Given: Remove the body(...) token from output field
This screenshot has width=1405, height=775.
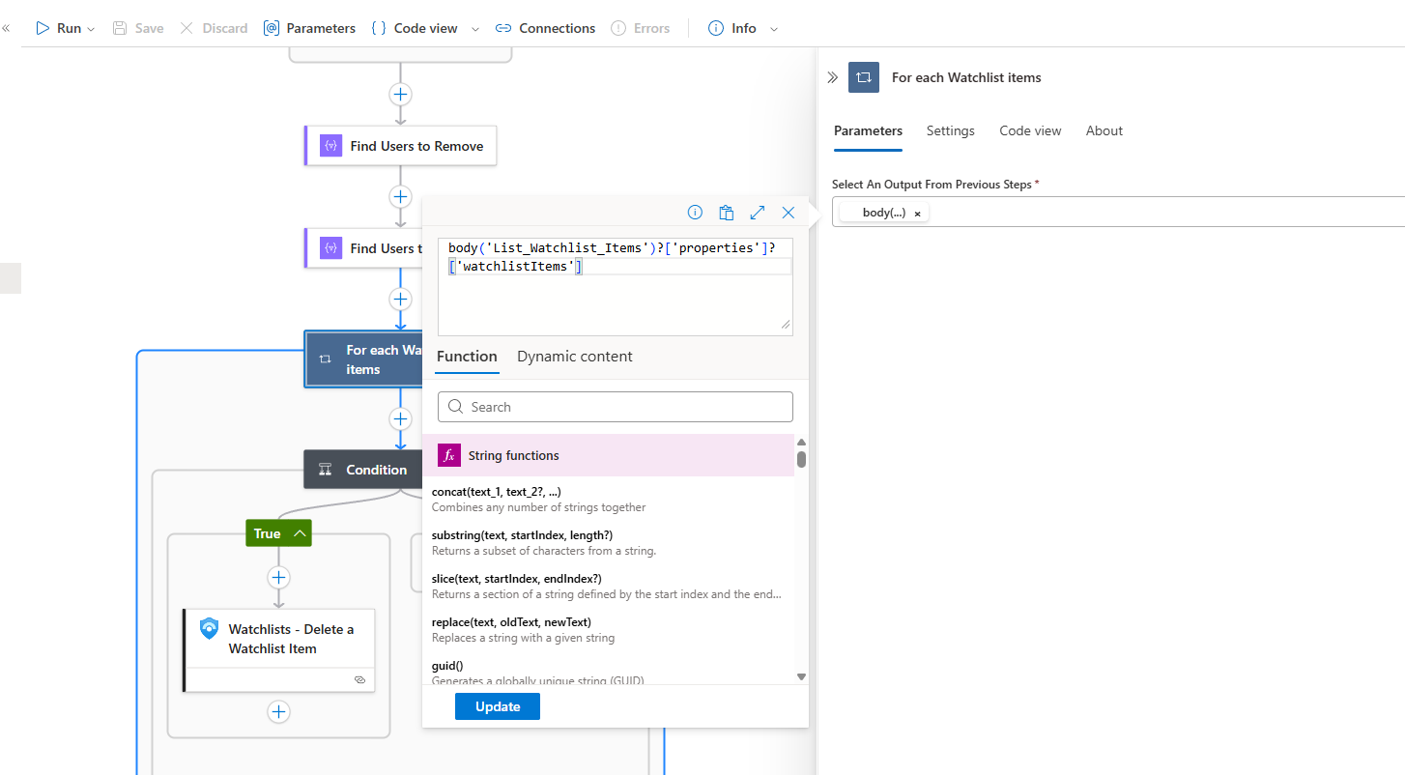Looking at the screenshot, I should [917, 213].
